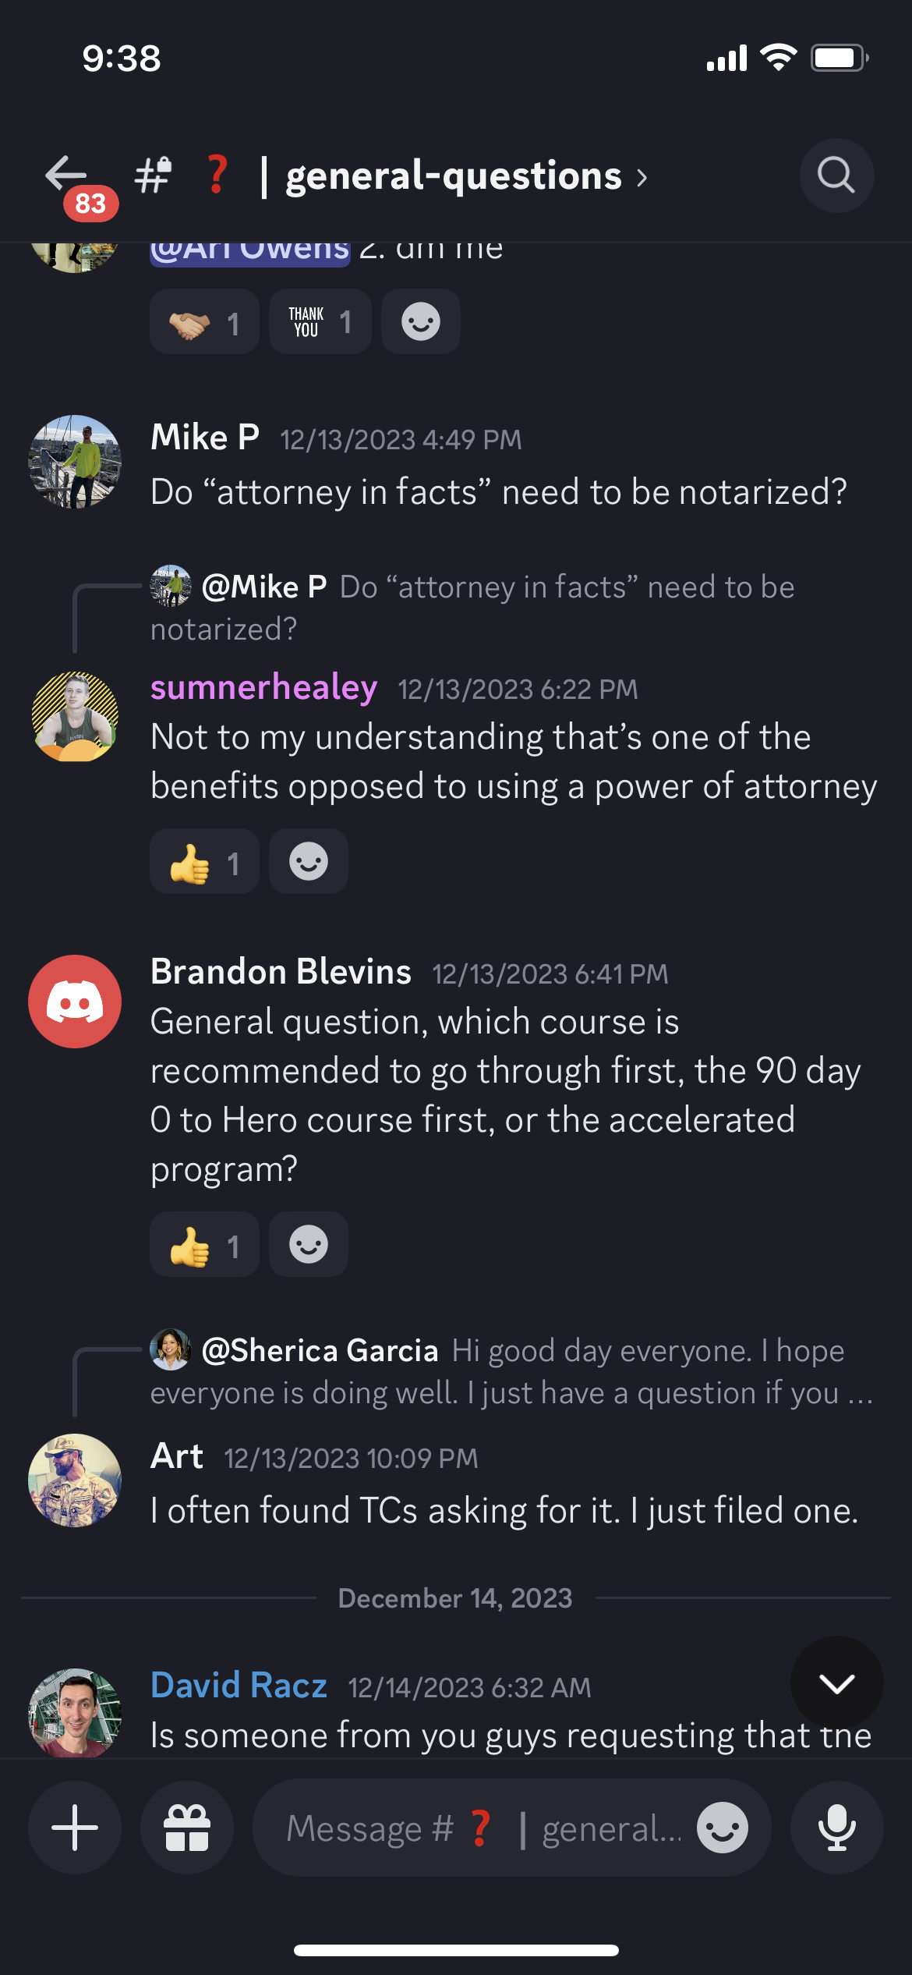Open the quoted @Mike P reply preview

[x=472, y=607]
